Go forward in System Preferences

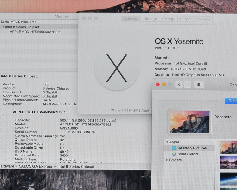click(x=187, y=85)
